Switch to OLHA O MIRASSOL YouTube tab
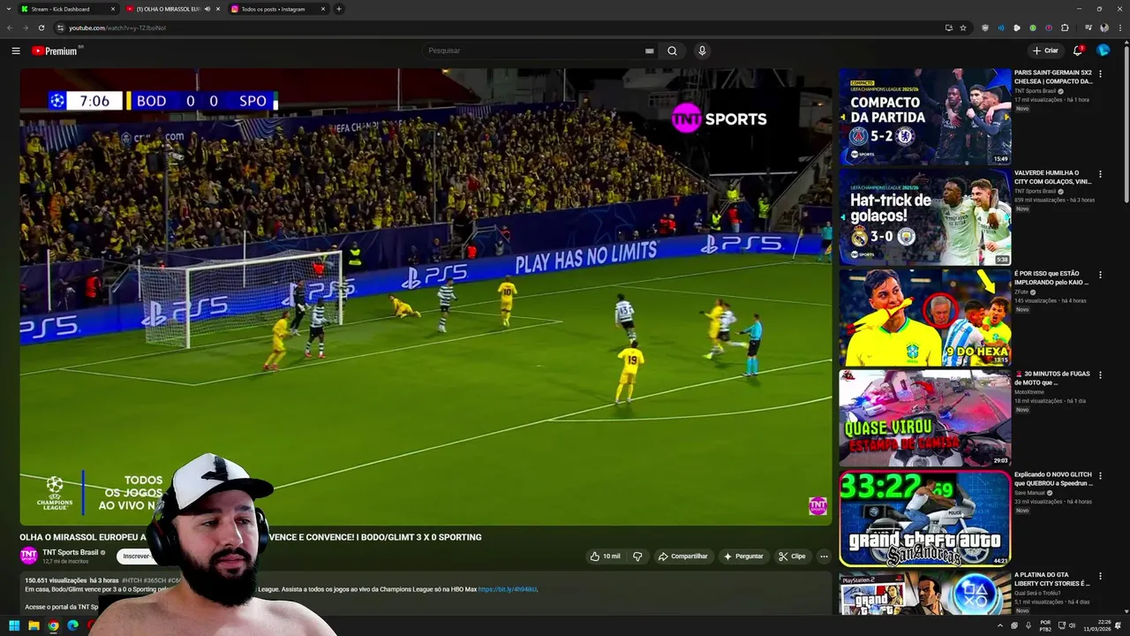Screen dimensions: 1130x636 click(x=168, y=9)
